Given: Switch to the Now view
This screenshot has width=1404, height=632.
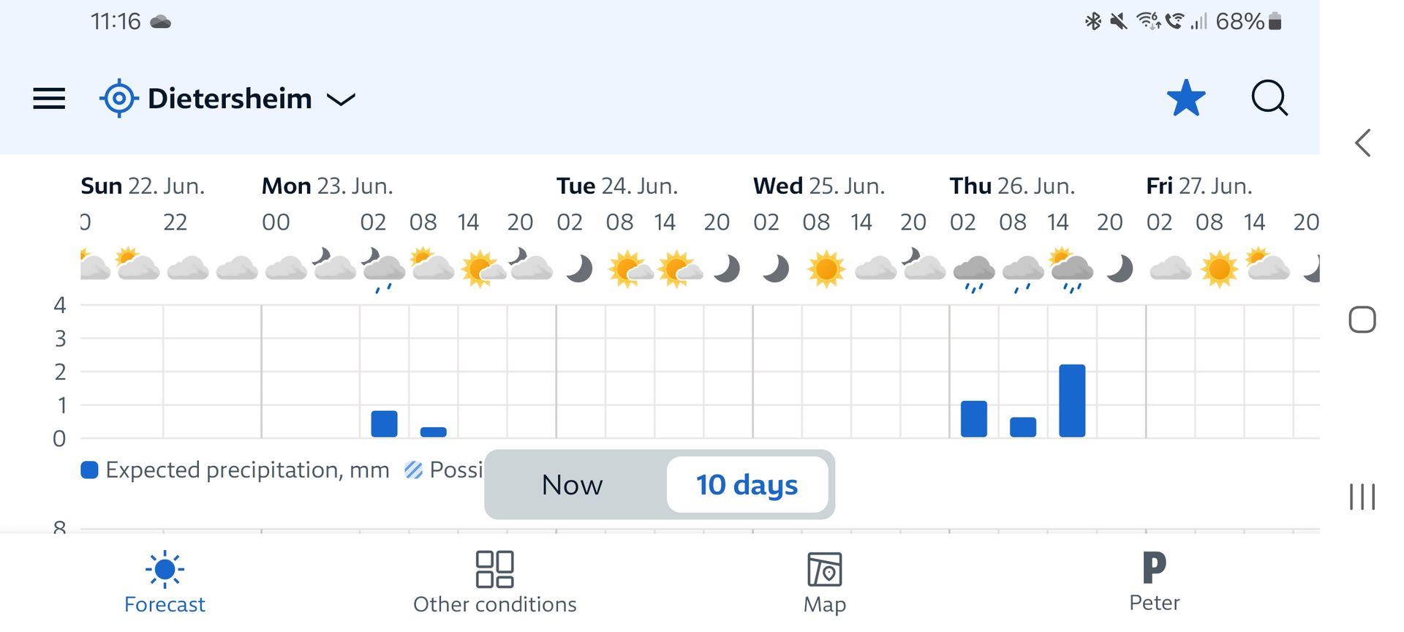Looking at the screenshot, I should coord(573,485).
